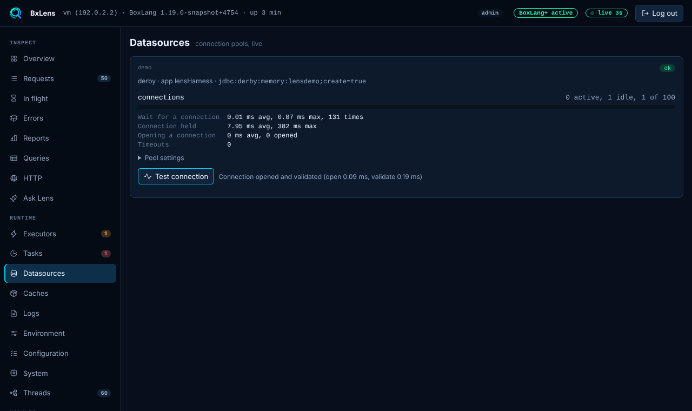692x411 pixels.
Task: Click the Requests count badge 50
Action: point(104,78)
